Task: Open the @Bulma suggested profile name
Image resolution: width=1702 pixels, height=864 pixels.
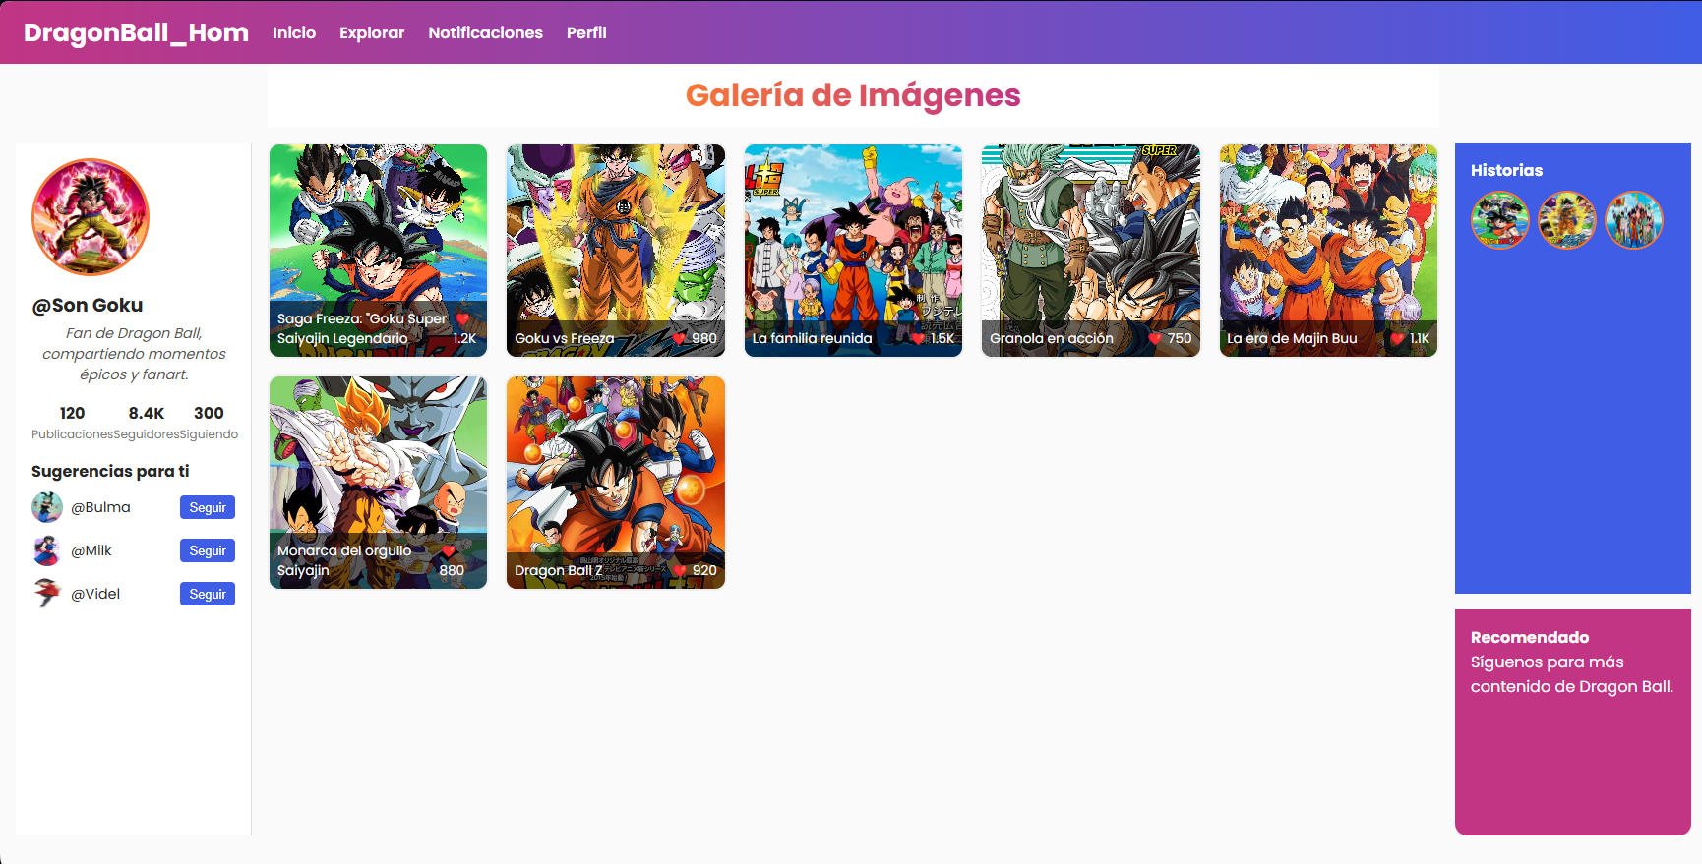Action: [x=100, y=507]
